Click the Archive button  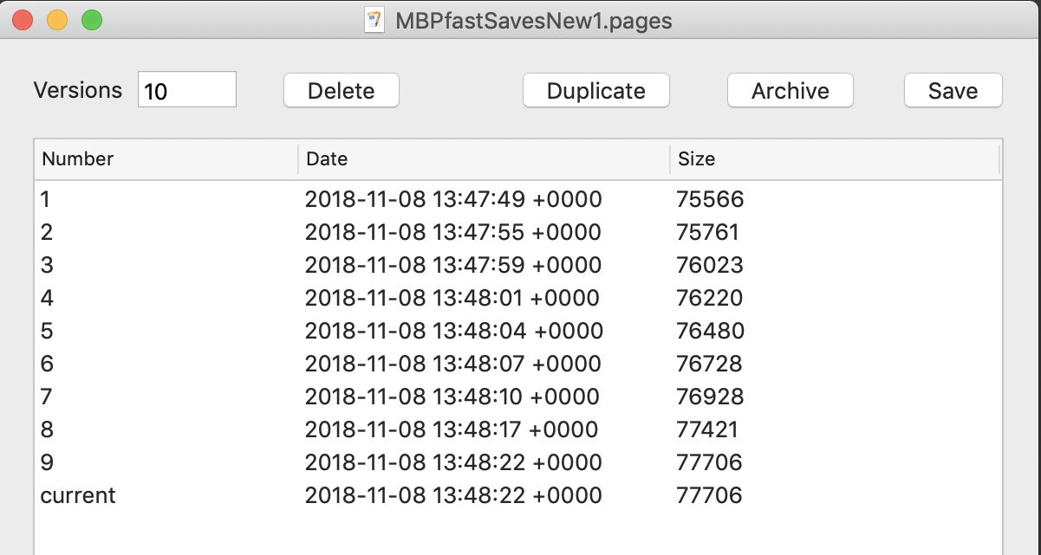click(x=790, y=91)
